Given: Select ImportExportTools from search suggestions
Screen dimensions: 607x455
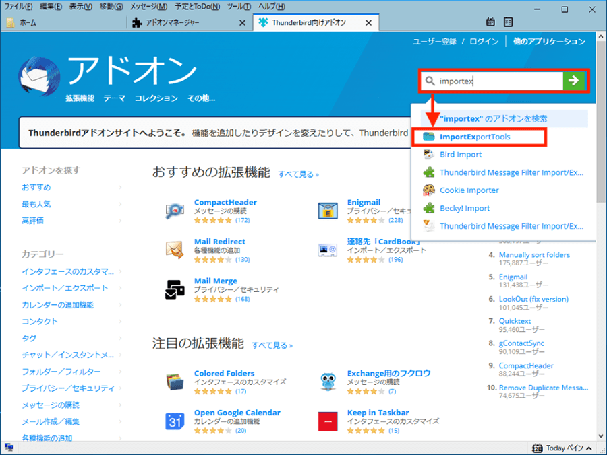Looking at the screenshot, I should [475, 137].
